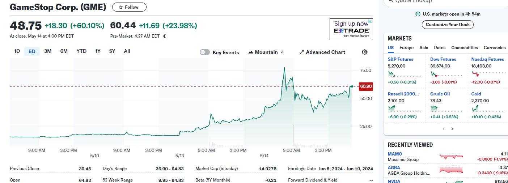The image size is (508, 183).
Task: Toggle the Key Events switch
Action: [x=205, y=52]
